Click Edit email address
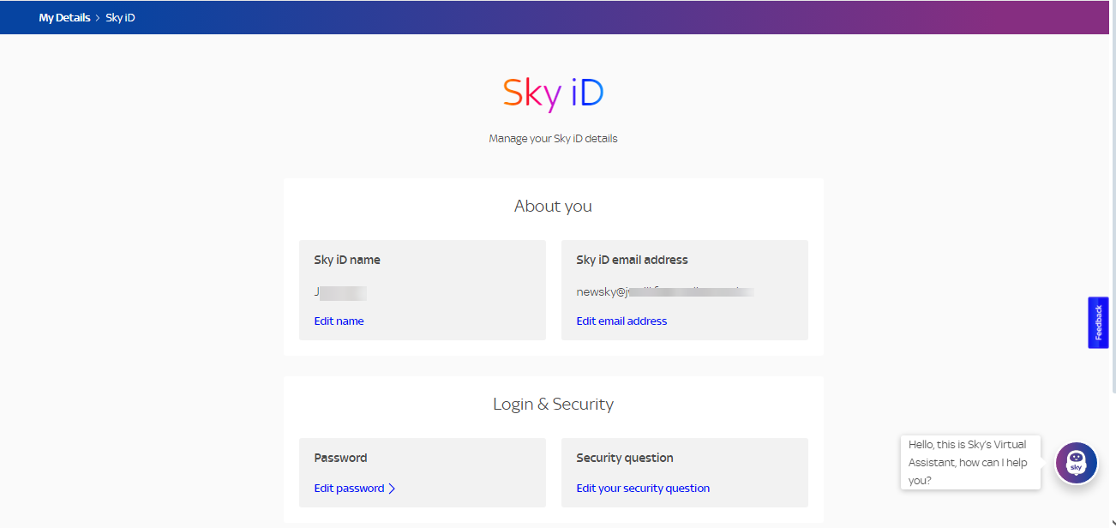The image size is (1116, 528). [621, 321]
